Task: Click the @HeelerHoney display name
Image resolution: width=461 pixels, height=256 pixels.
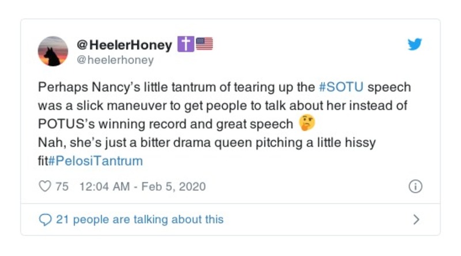Action: (124, 44)
